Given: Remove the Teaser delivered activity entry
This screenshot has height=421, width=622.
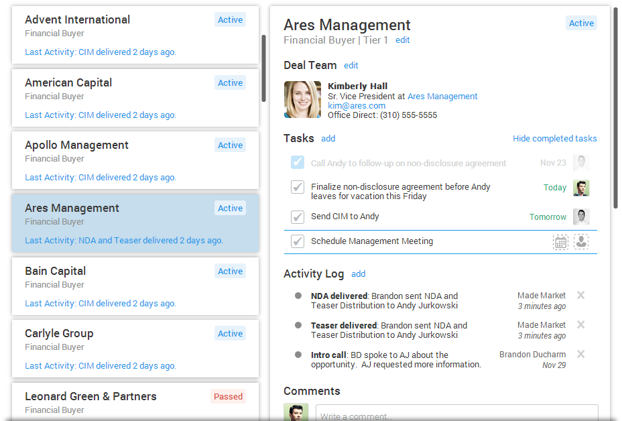Looking at the screenshot, I should point(581,325).
